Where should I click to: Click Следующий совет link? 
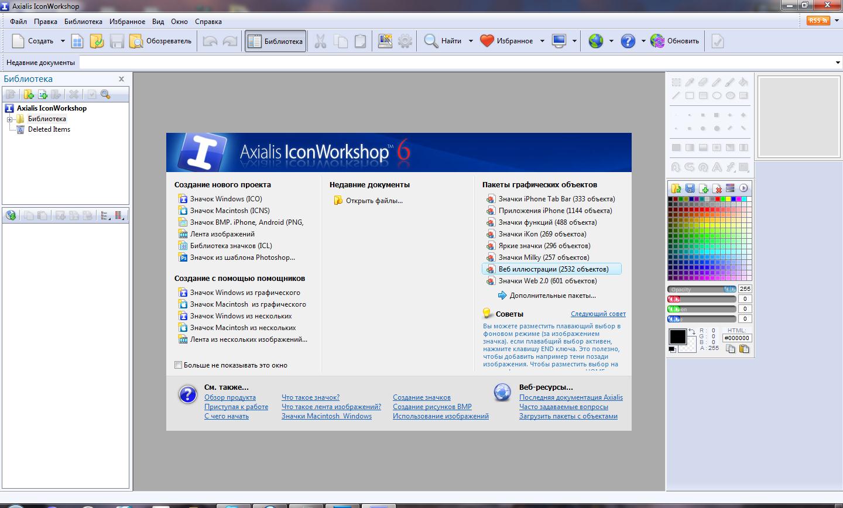click(x=598, y=314)
